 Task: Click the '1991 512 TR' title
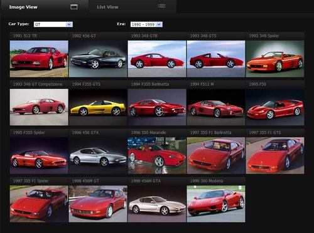[24, 36]
